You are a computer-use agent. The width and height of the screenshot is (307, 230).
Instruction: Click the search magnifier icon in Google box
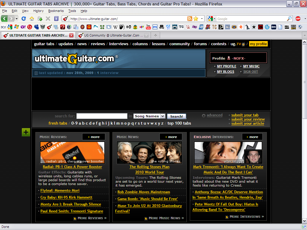point(289,19)
